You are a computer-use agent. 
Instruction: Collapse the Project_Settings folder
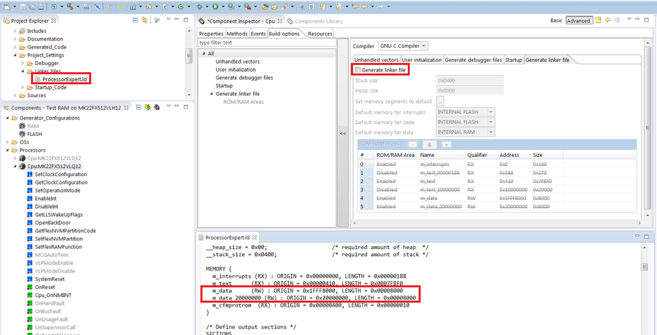(x=15, y=55)
